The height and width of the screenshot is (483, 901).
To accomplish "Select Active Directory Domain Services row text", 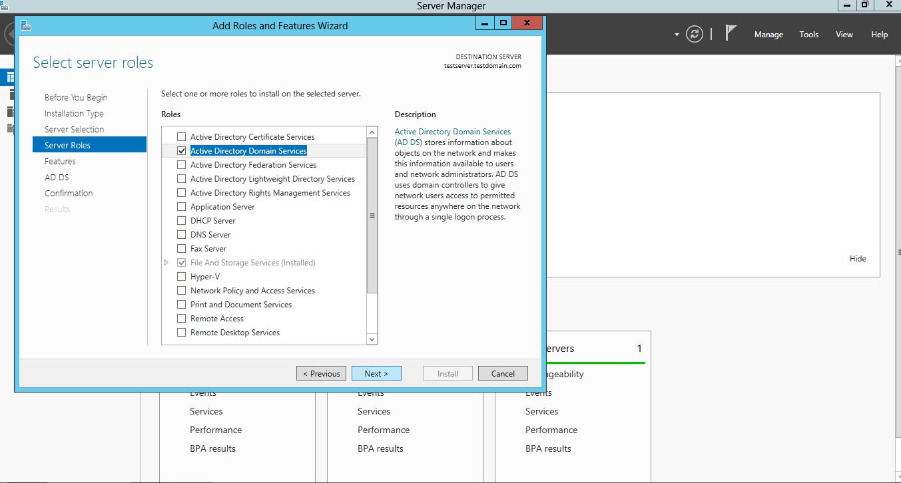I will [x=248, y=151].
